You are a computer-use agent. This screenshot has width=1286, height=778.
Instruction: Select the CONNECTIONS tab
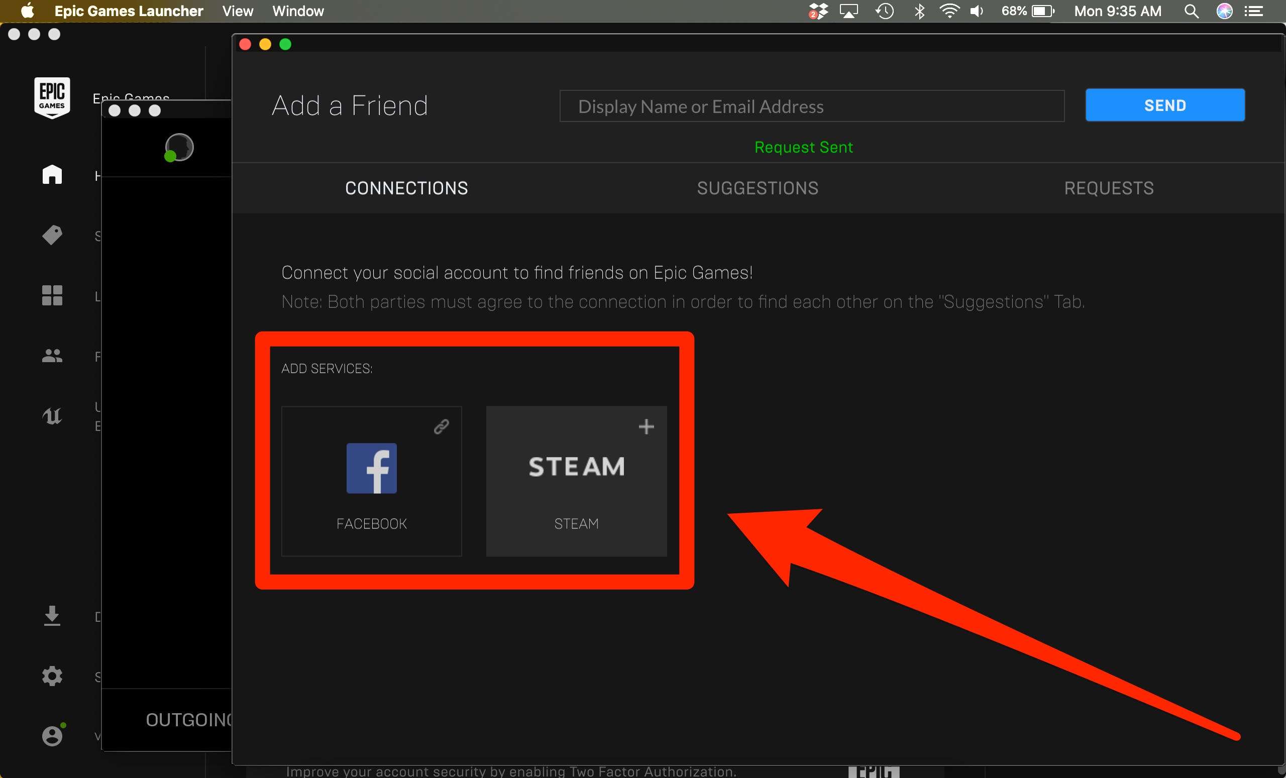point(405,187)
